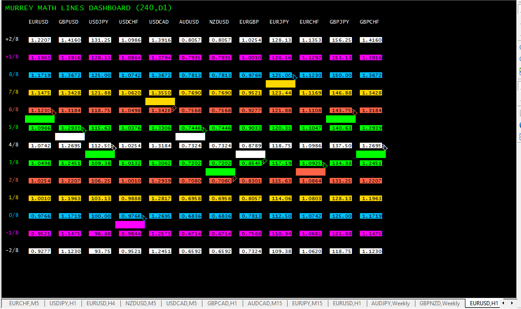This screenshot has height=309, width=521.
Task: Click USDCHF 1/8 value 0.9888
Action: 130,198
